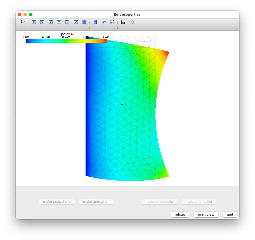Click the second Z axis view icon
The height and width of the screenshot is (240, 255).
[76, 22]
